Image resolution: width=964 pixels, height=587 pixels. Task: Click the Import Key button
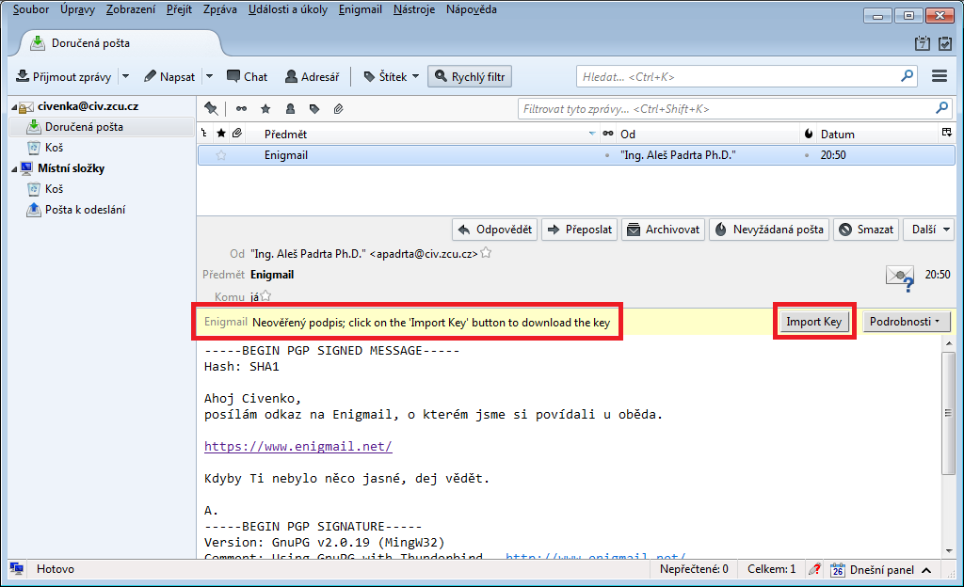[x=814, y=322]
